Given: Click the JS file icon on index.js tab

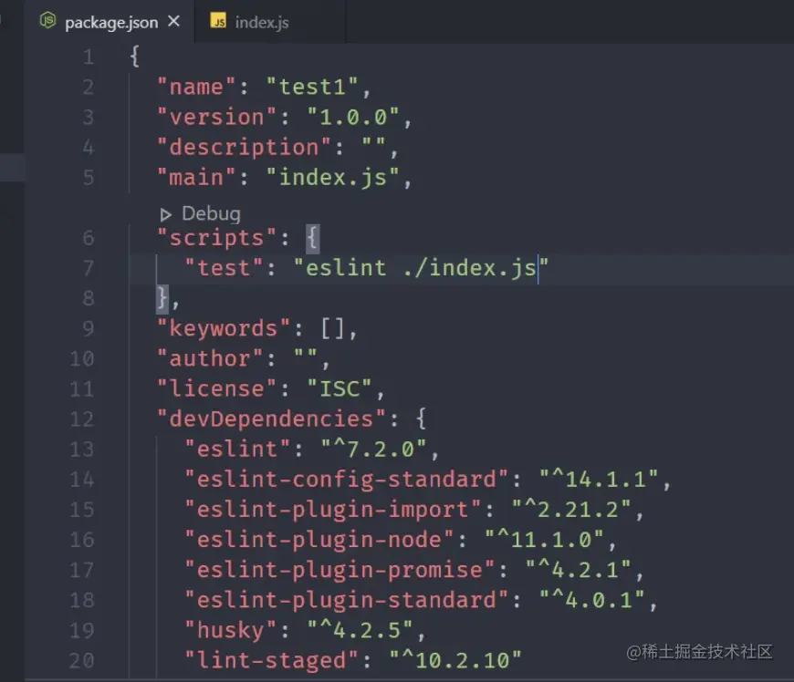Looking at the screenshot, I should [x=218, y=21].
